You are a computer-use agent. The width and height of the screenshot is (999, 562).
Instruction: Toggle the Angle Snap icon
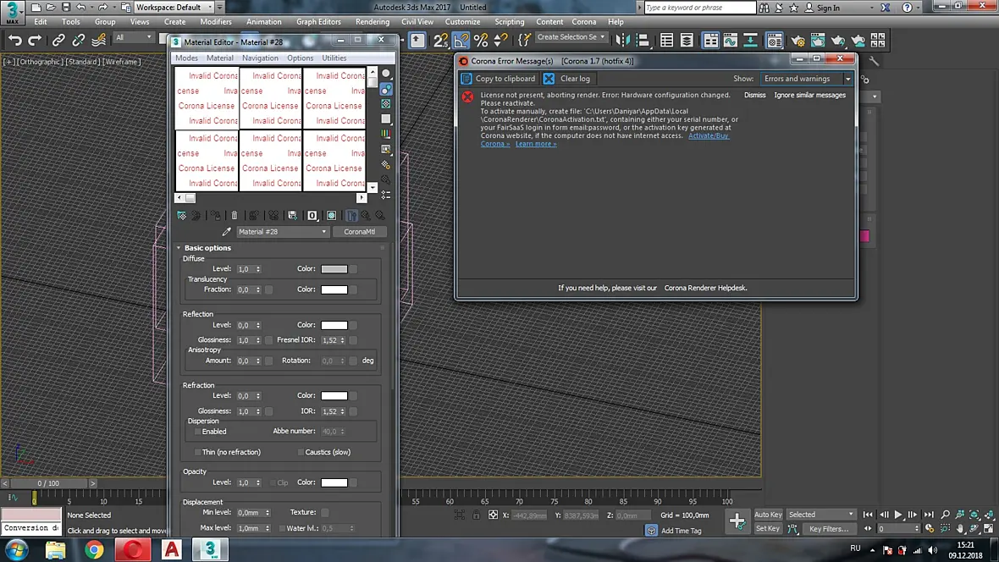[461, 40]
